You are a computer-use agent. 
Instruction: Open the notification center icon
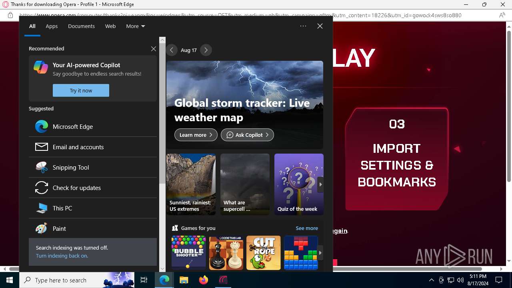[499, 280]
